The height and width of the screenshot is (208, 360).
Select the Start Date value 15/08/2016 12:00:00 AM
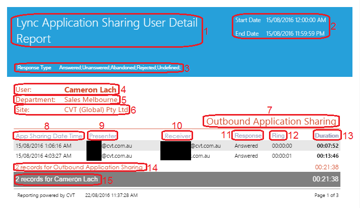click(296, 20)
